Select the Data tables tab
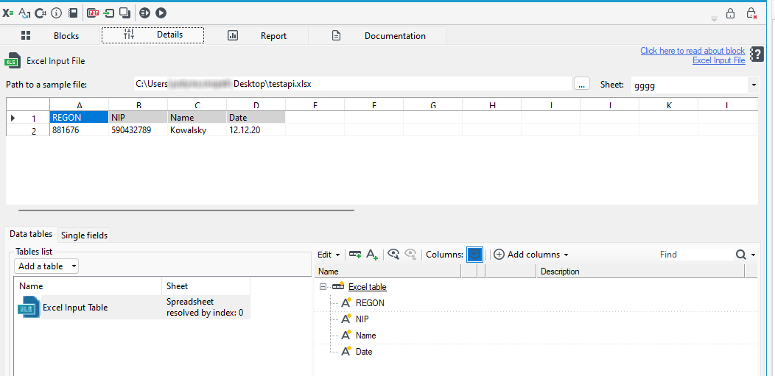The image size is (775, 376). (x=31, y=234)
